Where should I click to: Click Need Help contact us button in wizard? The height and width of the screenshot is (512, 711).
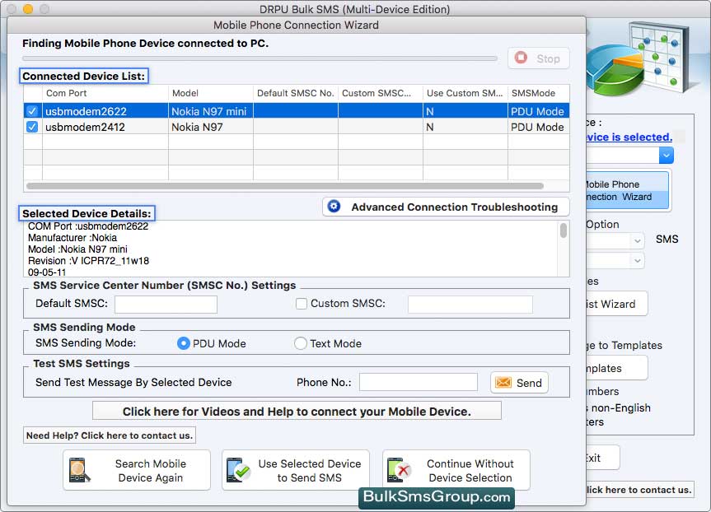click(x=110, y=435)
